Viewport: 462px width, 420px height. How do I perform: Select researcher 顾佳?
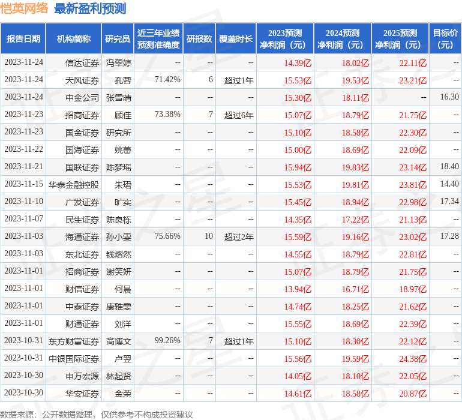tap(123, 115)
